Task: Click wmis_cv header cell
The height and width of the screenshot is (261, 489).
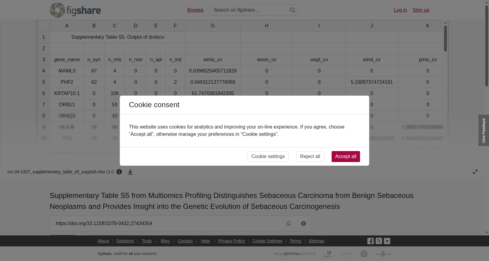Action: pyautogui.click(x=213, y=60)
